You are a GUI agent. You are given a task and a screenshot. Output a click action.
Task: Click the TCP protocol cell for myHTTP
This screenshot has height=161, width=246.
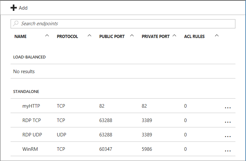pos(61,106)
